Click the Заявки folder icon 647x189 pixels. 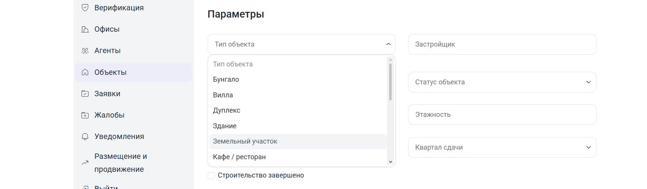85,94
